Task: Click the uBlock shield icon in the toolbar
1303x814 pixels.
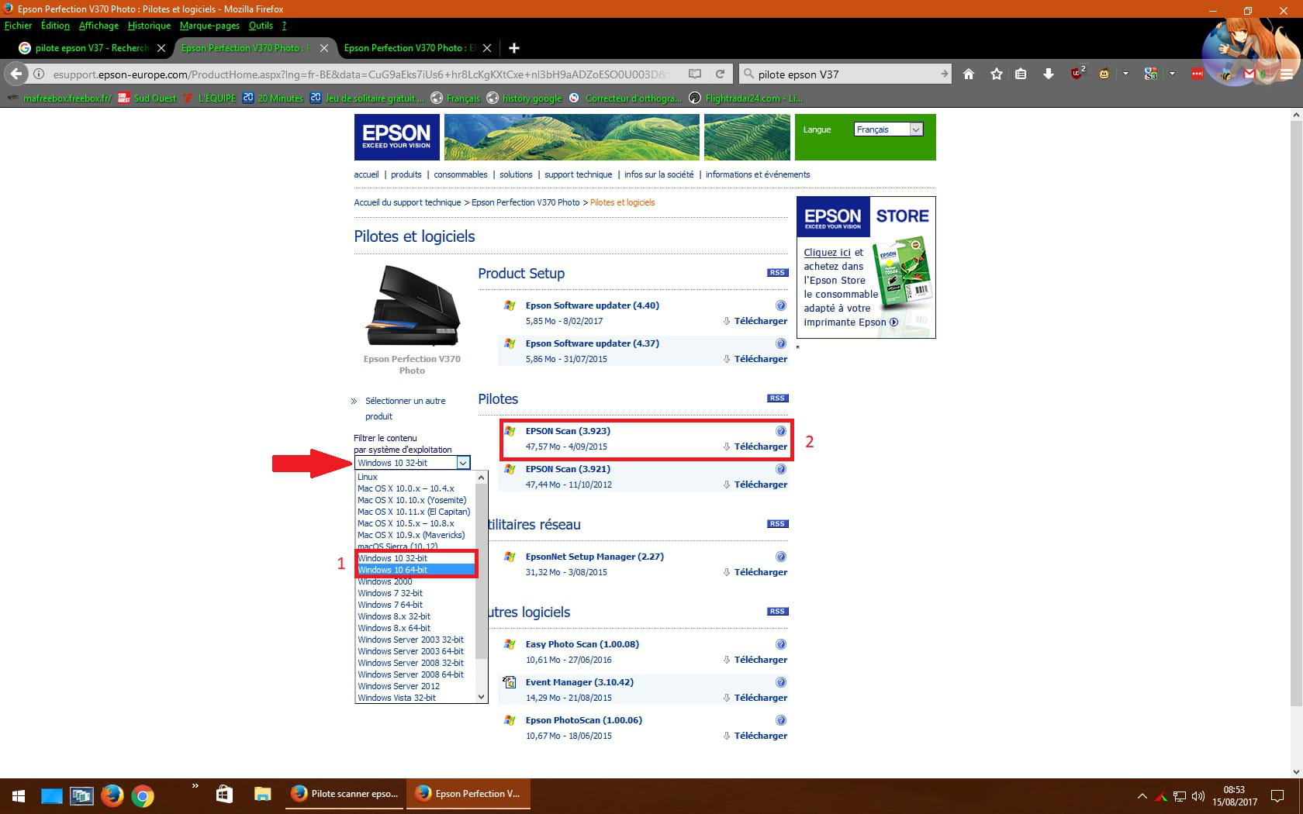Action: coord(1077,74)
